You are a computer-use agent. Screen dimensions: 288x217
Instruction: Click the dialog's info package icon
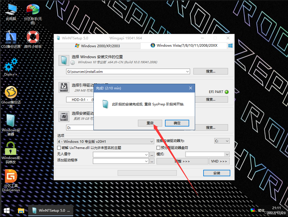click(x=105, y=104)
